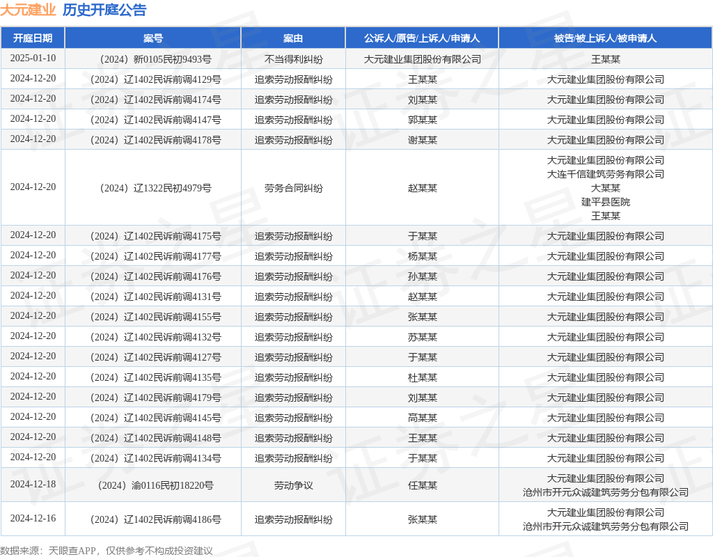Viewport: 713px width, 557px height.
Task: Click date cell 2024-12-18
Action: click(33, 485)
